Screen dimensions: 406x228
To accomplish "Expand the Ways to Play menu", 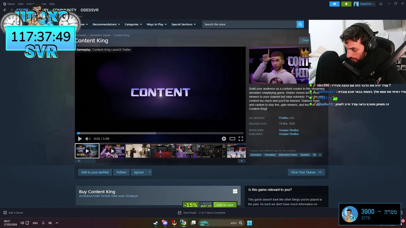I will tap(157, 24).
